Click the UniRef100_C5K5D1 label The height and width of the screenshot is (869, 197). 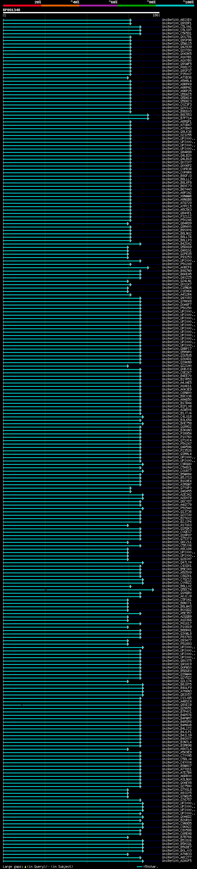coord(177,33)
